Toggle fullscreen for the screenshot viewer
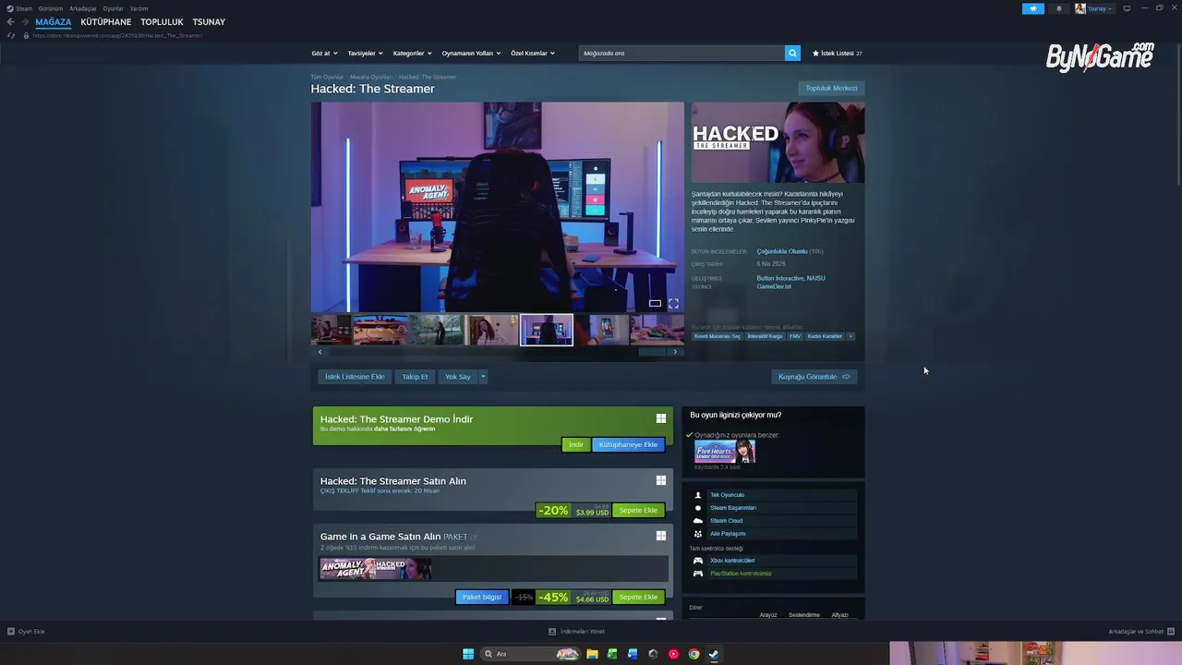1182x665 pixels. 673,303
